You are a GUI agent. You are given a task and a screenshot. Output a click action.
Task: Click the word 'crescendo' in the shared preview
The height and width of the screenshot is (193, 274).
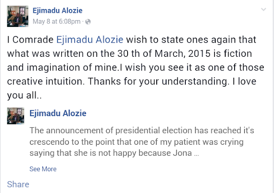pyautogui.click(x=48, y=142)
